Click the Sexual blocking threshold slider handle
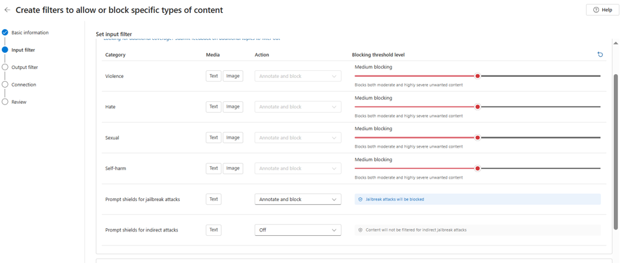This screenshot has height=263, width=621. pyautogui.click(x=477, y=137)
